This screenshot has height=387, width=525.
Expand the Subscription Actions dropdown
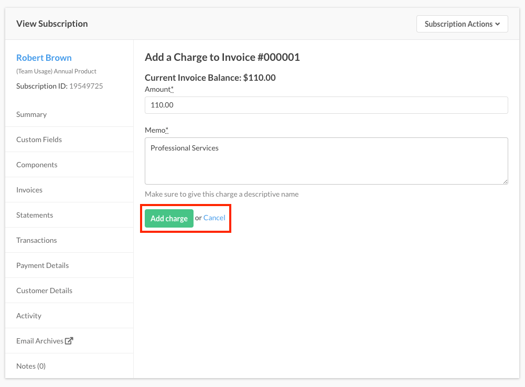coord(462,24)
